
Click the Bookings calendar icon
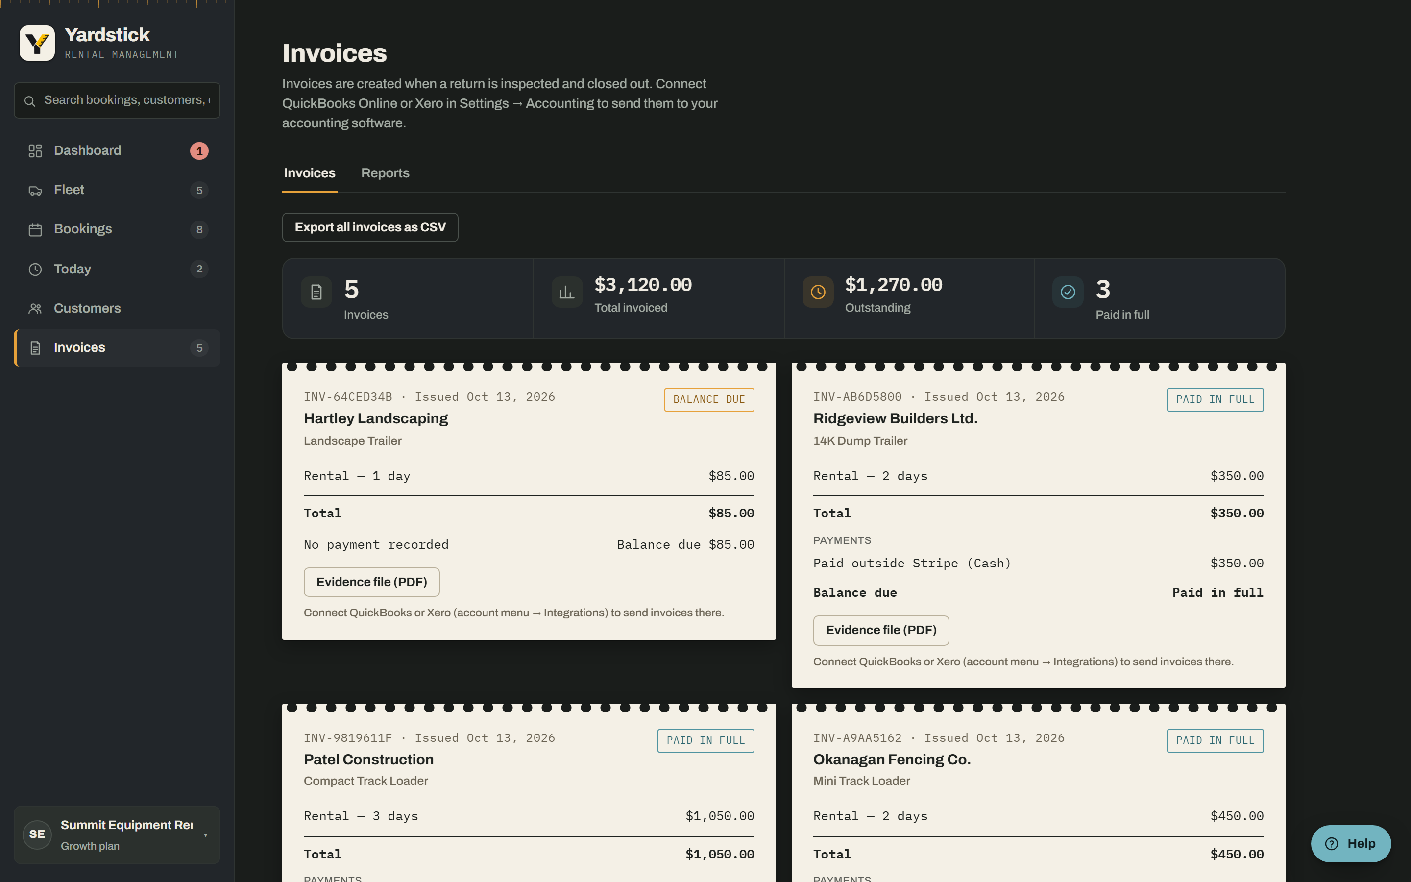tap(35, 230)
